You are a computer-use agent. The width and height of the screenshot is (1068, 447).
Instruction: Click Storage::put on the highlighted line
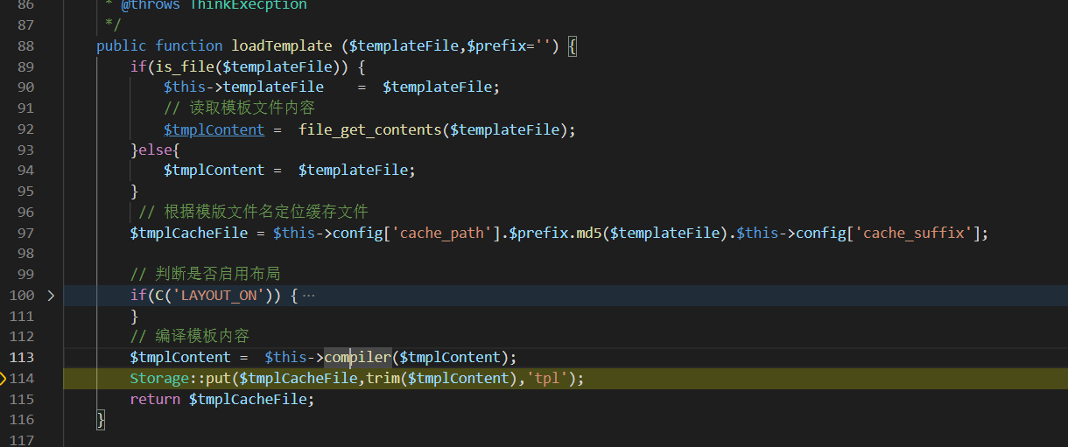click(180, 378)
